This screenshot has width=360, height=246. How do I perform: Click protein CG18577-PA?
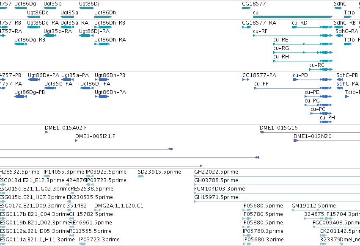click(x=246, y=80)
